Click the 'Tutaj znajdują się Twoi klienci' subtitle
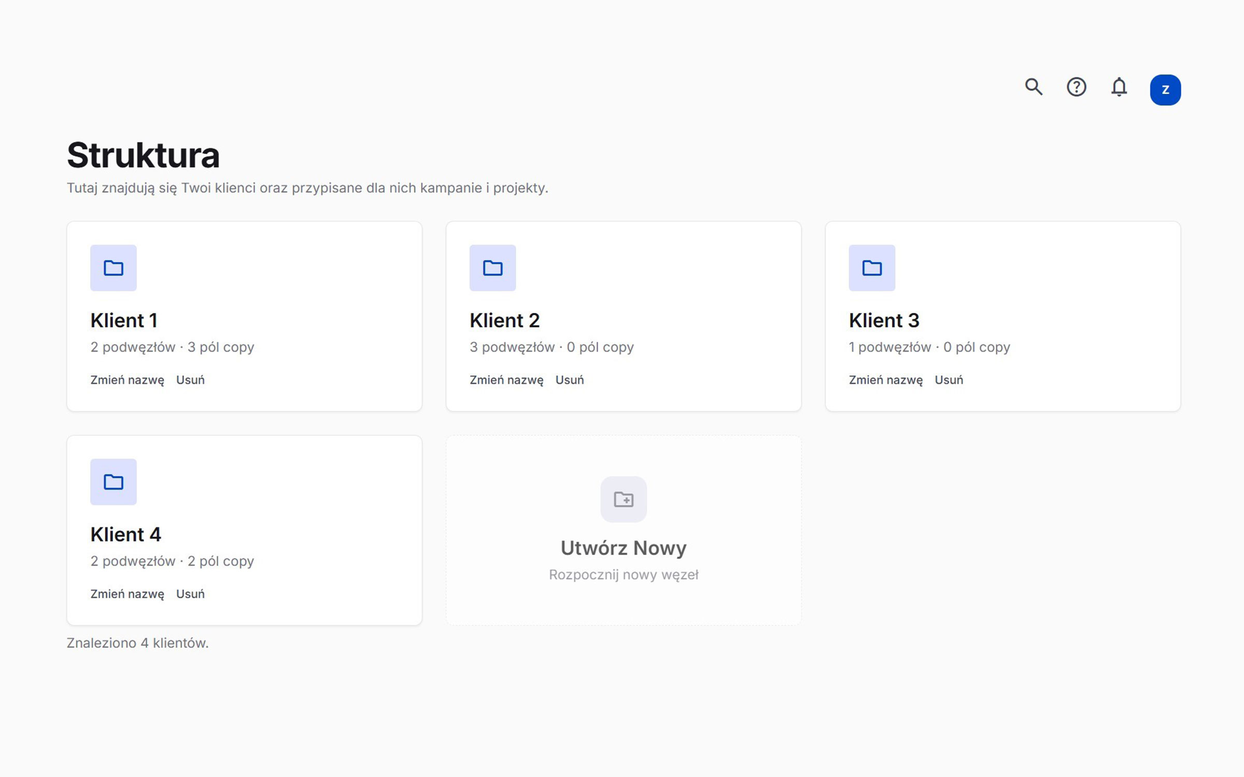 tap(307, 188)
